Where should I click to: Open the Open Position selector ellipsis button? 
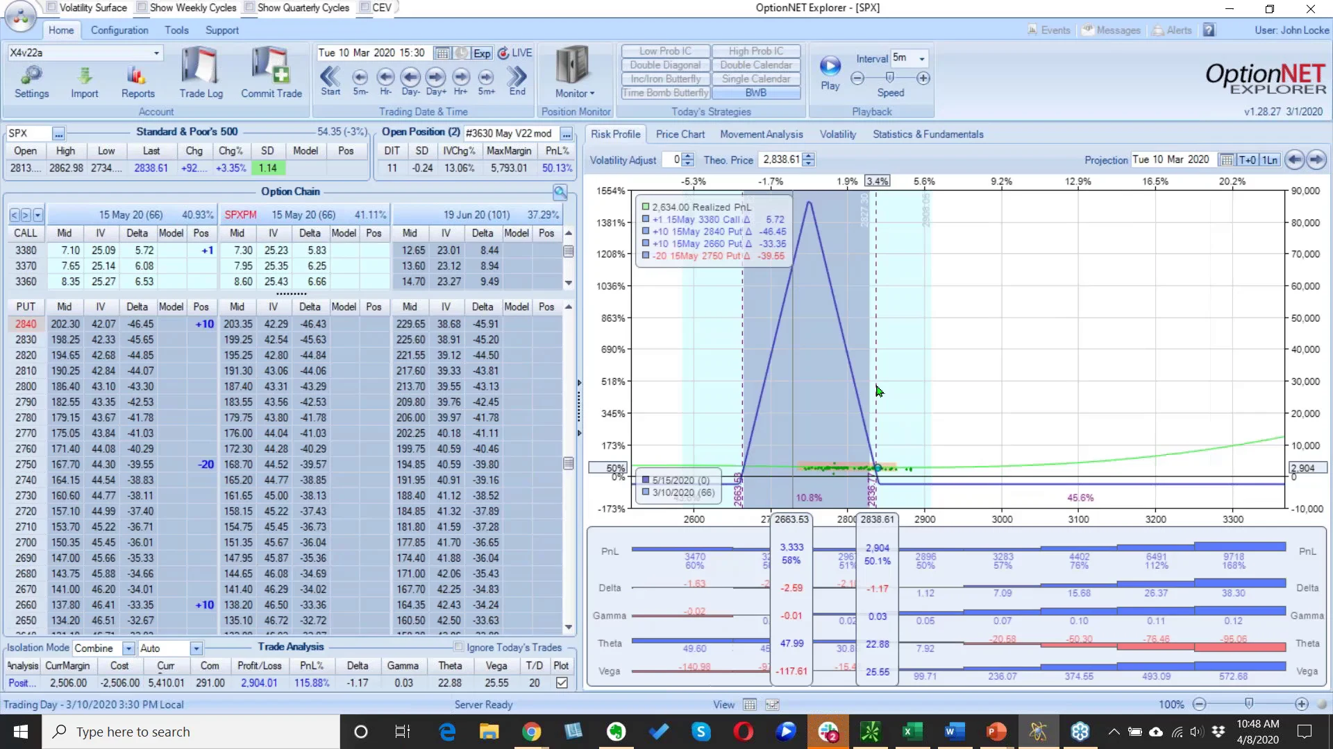tap(567, 133)
